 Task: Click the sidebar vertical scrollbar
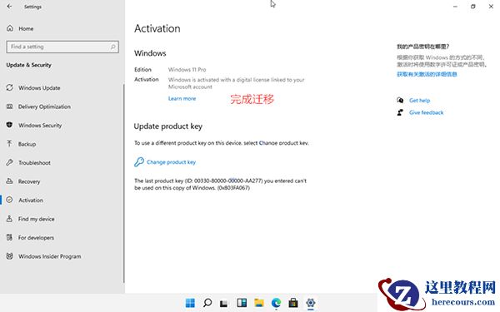tap(123, 183)
